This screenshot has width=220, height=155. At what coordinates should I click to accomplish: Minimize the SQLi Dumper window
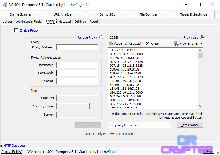click(186, 4)
